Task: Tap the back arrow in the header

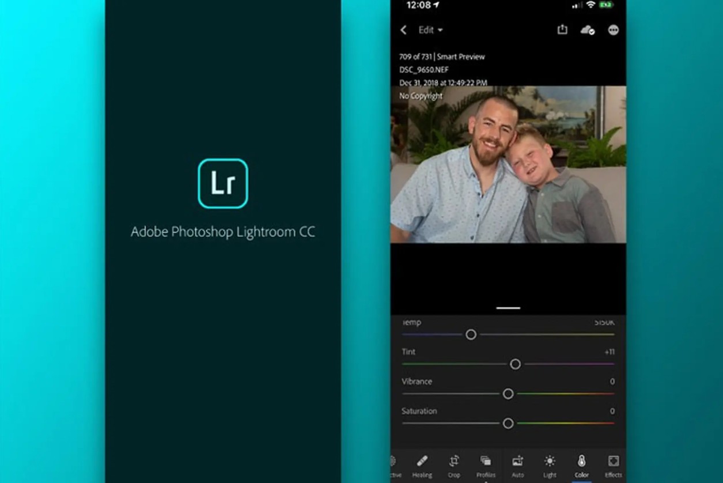Action: (x=404, y=30)
